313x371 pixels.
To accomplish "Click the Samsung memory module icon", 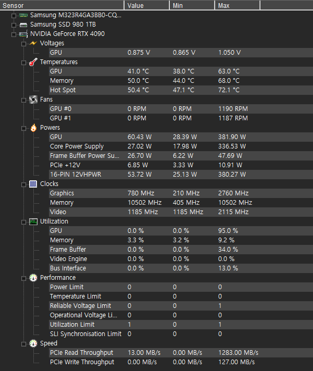I will click(23, 16).
